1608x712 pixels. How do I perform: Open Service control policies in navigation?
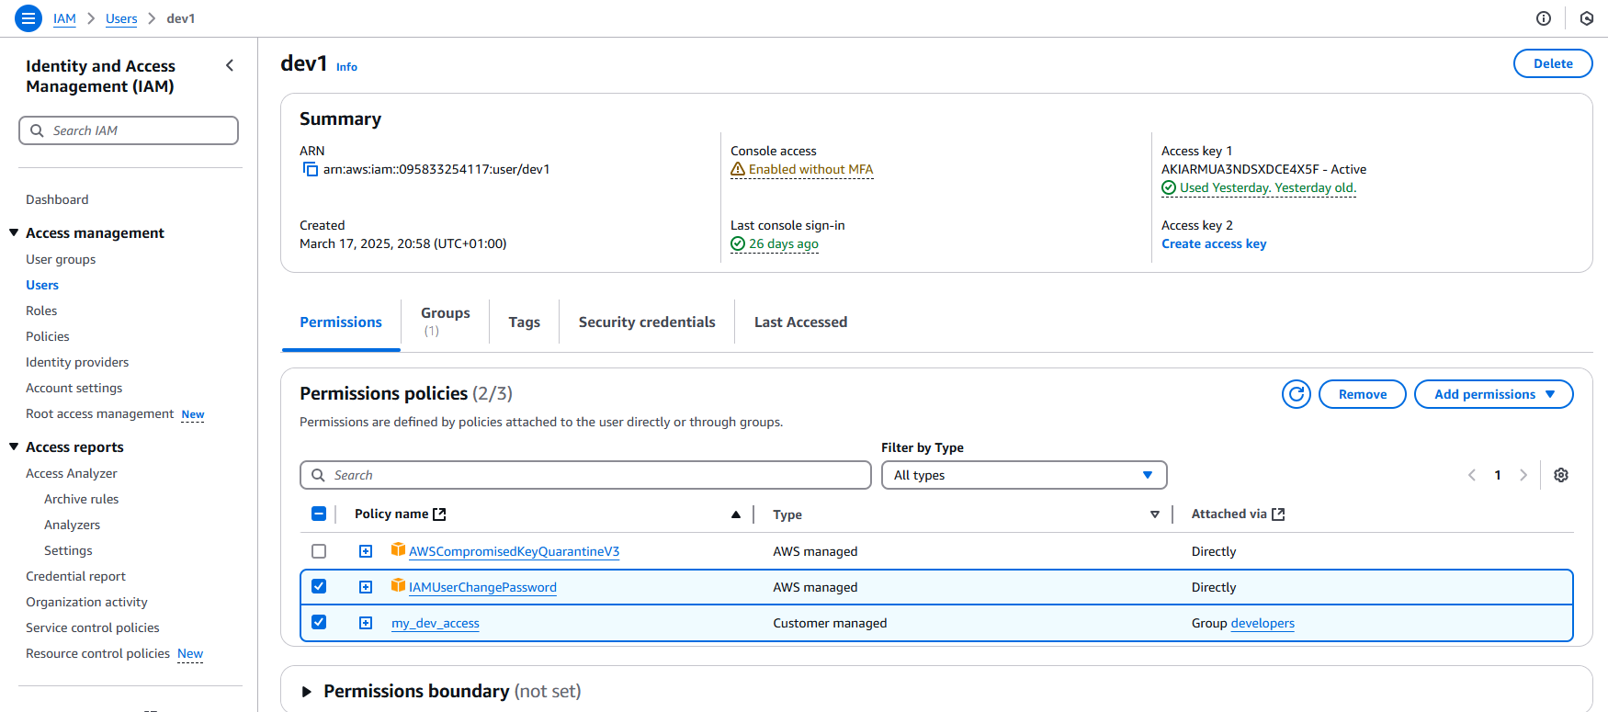93,627
